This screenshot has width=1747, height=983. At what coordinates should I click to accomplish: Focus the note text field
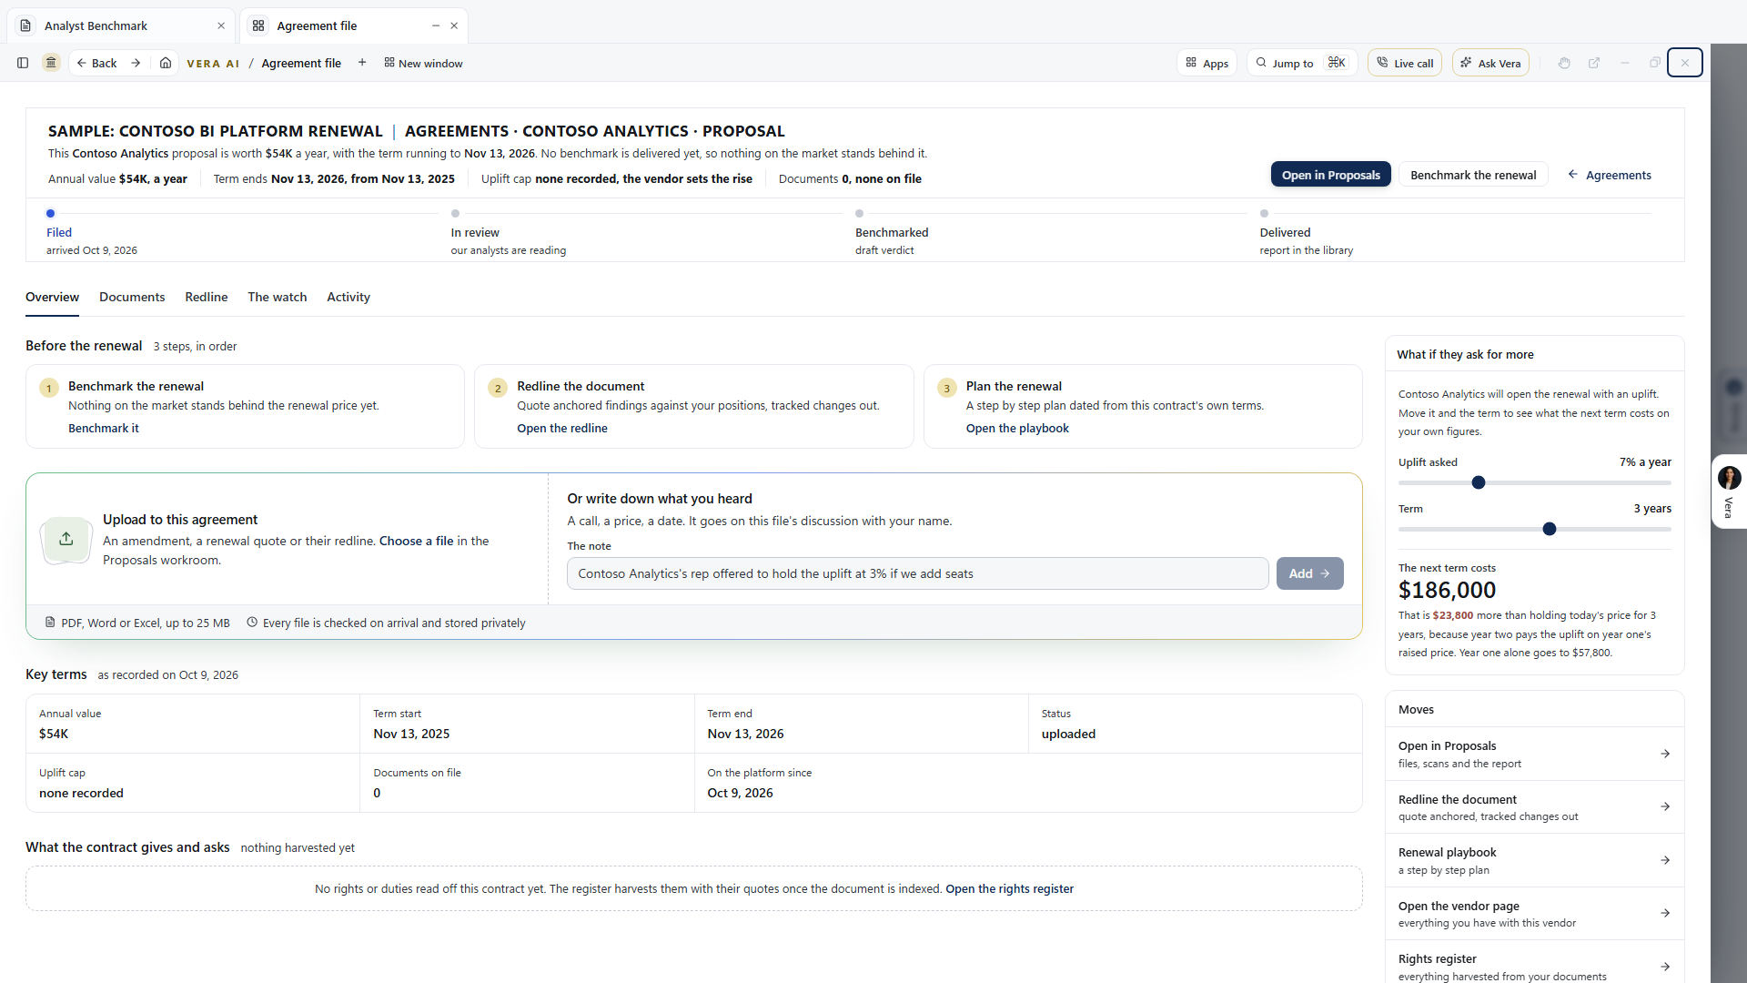click(917, 573)
